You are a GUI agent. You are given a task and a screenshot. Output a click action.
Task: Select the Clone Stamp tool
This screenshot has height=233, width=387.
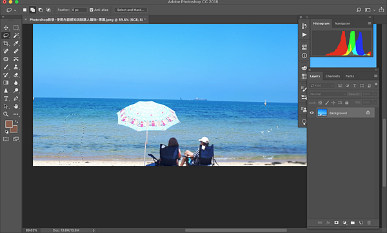16,66
